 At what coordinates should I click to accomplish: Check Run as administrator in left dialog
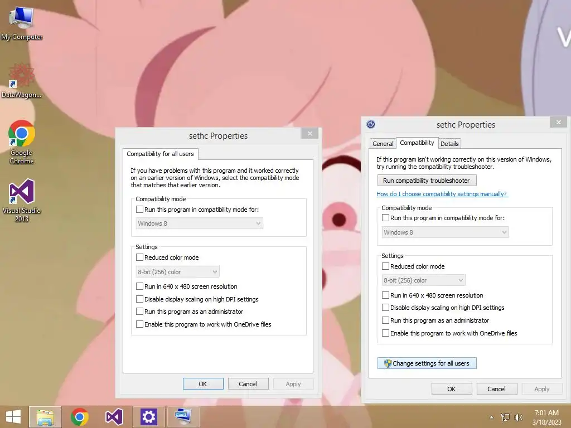(x=139, y=312)
